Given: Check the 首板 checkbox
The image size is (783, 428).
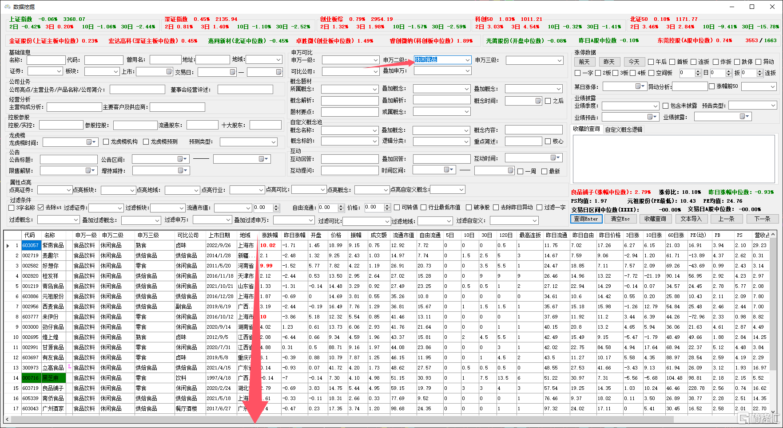Looking at the screenshot, I should 672,62.
